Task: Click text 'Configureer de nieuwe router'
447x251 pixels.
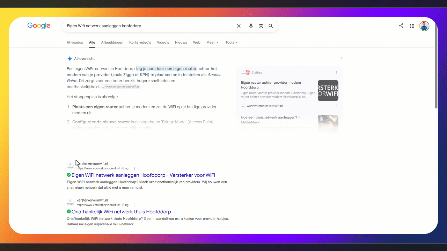Action: pyautogui.click(x=101, y=122)
